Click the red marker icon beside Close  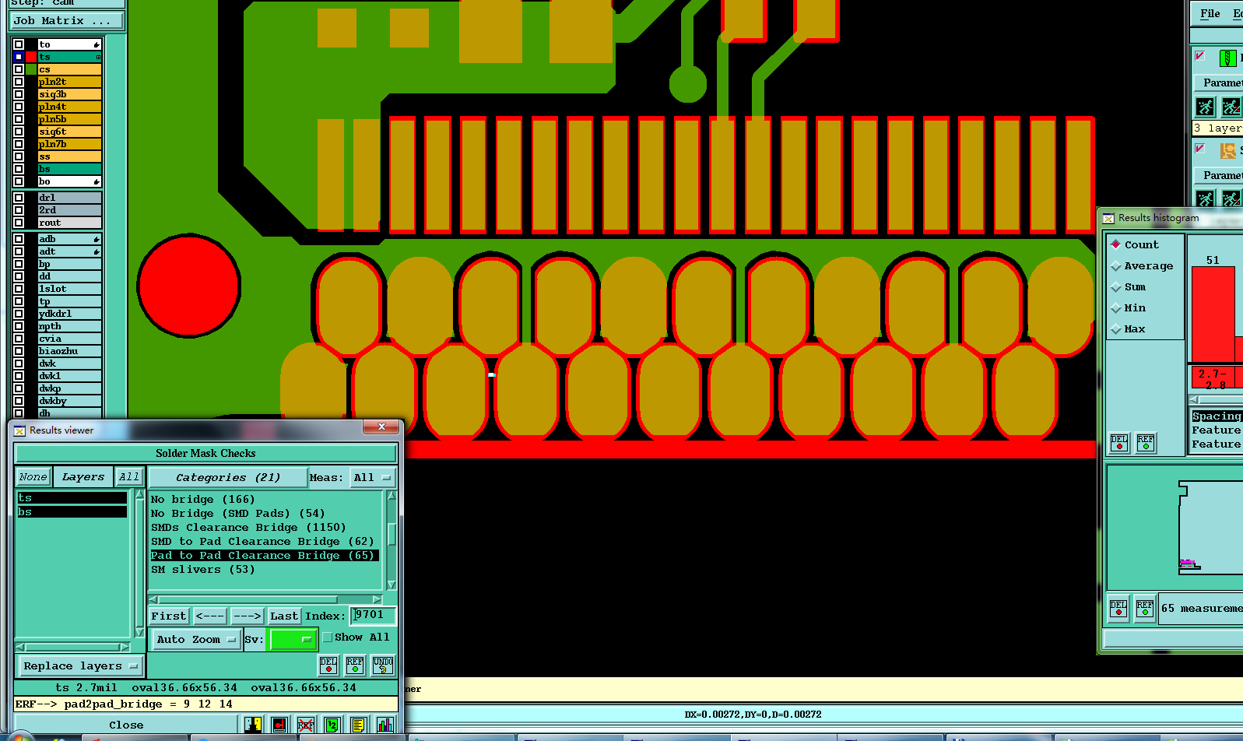pos(279,725)
